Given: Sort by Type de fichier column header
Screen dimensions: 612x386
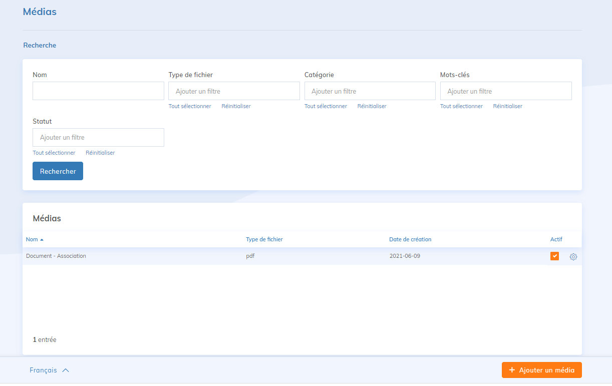Looking at the screenshot, I should tap(264, 239).
